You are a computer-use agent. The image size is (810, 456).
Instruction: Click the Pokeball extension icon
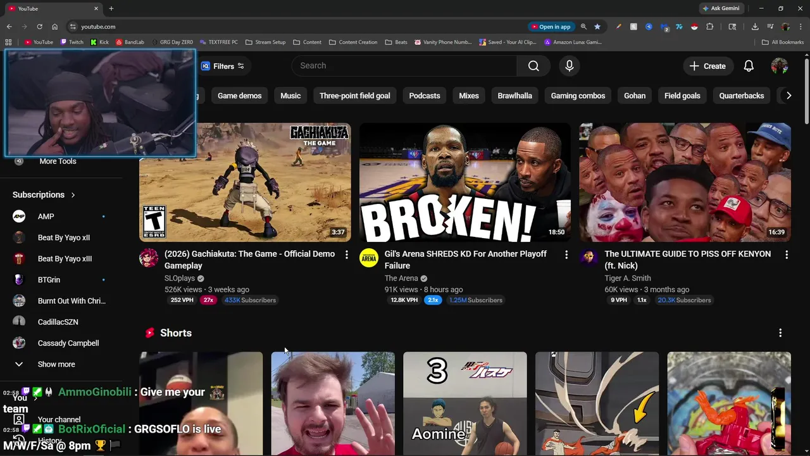tap(694, 27)
